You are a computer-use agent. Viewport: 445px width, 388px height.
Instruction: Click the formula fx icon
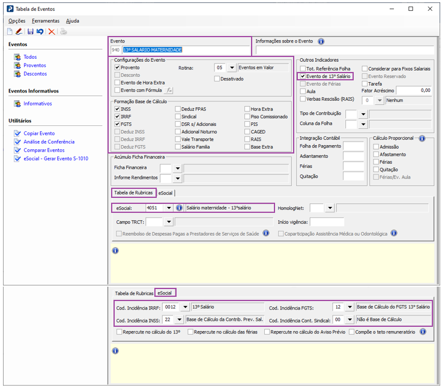click(169, 90)
